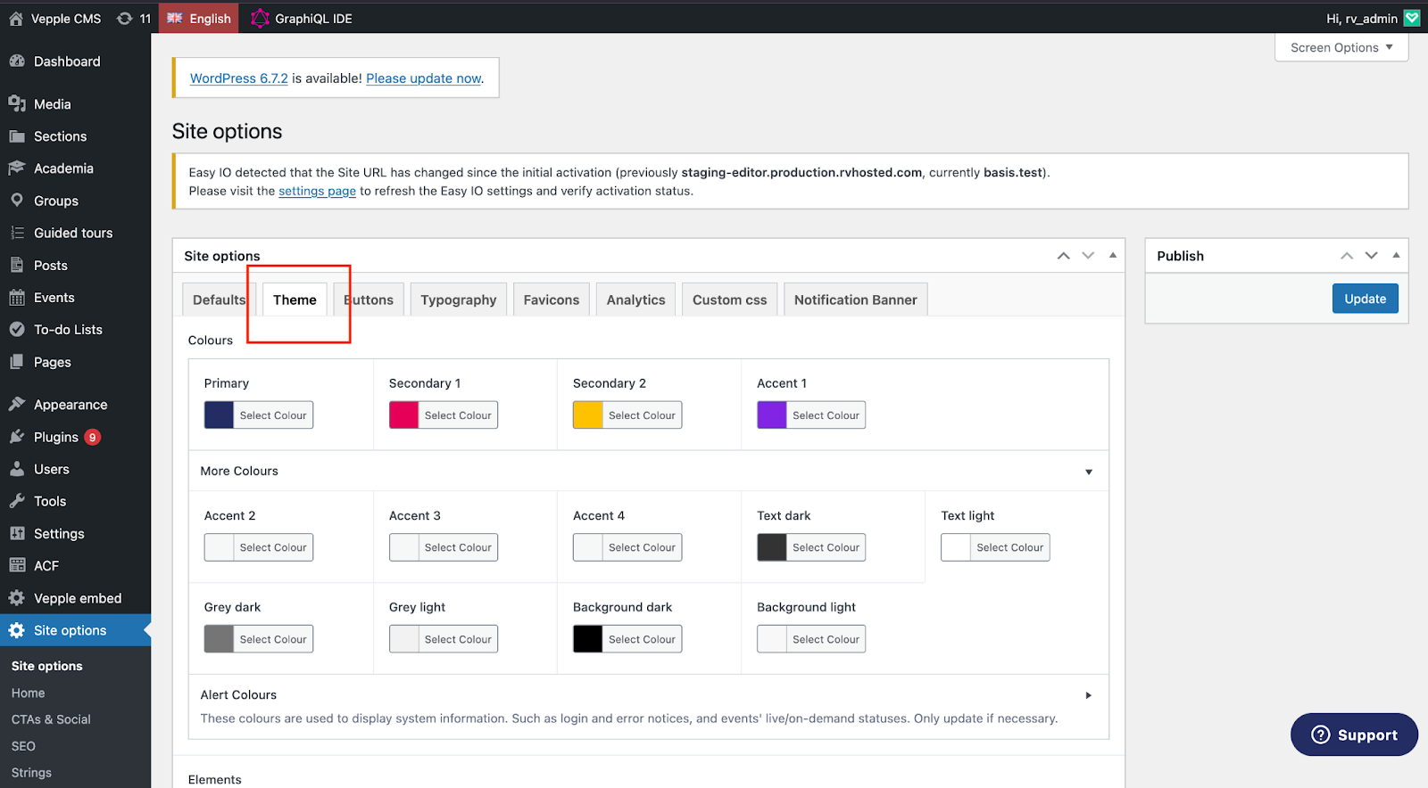Open the Strings submenu item
This screenshot has width=1428, height=788.
click(x=31, y=773)
